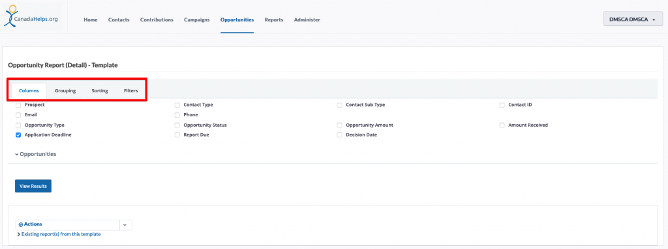
Task: Check the Phone column checkbox
Action: tap(177, 115)
